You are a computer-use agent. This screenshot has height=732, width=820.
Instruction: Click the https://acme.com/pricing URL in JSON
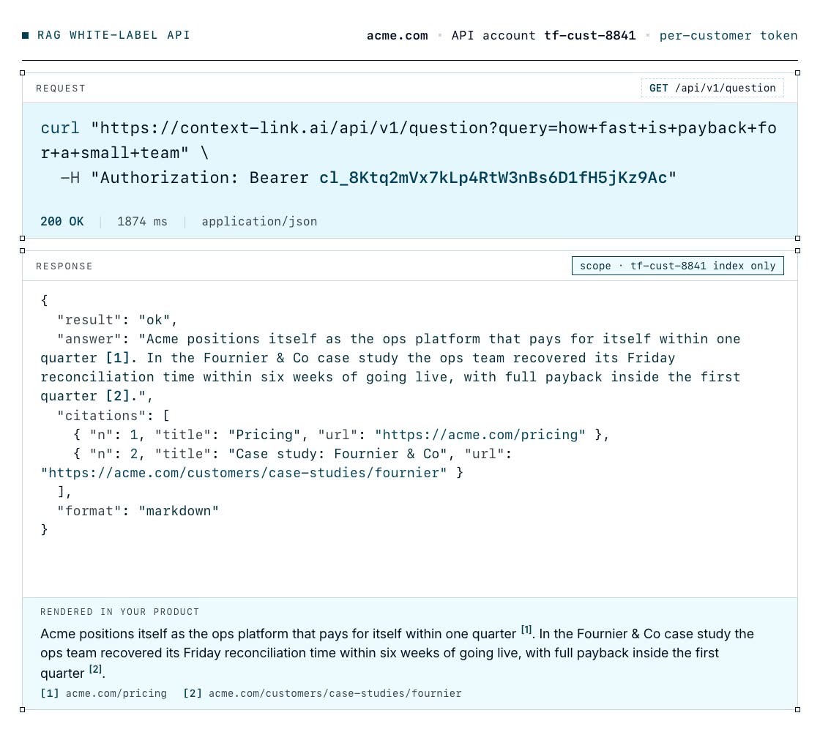pyautogui.click(x=480, y=435)
